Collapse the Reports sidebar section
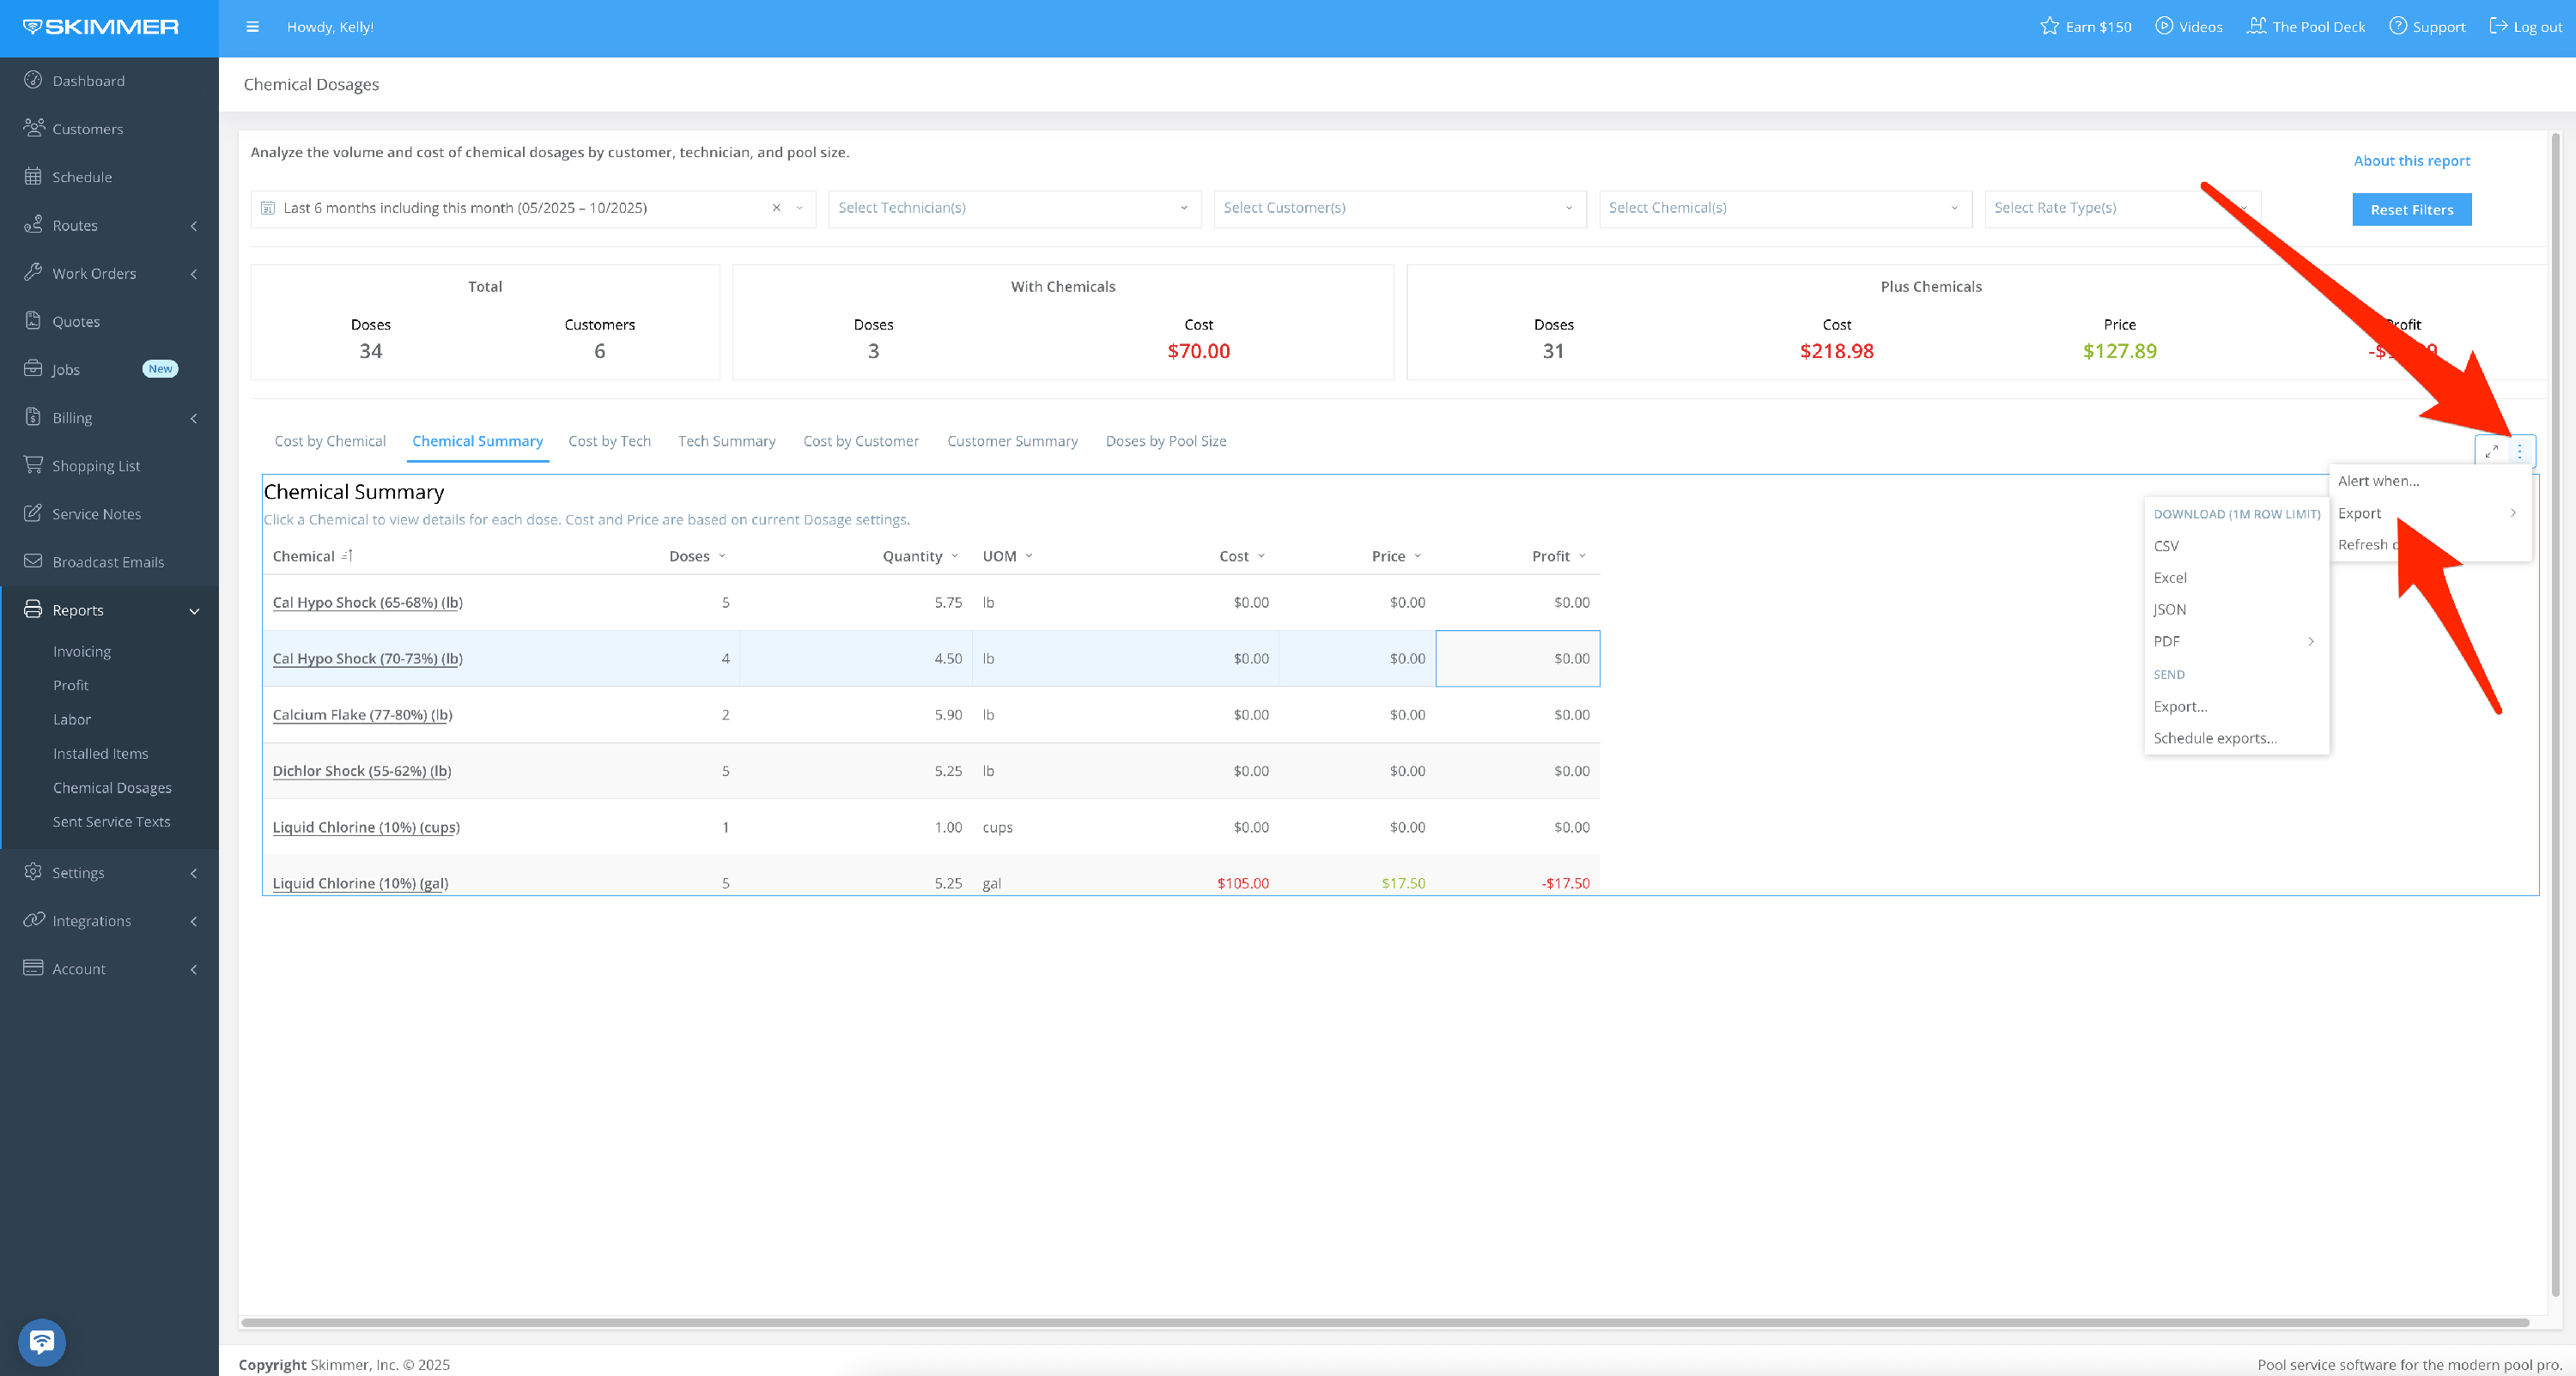Screen dimensions: 2576x1376 point(194,610)
